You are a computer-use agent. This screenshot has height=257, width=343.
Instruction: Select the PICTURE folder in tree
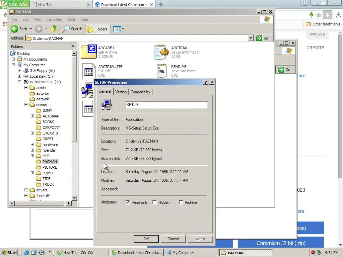point(50,167)
